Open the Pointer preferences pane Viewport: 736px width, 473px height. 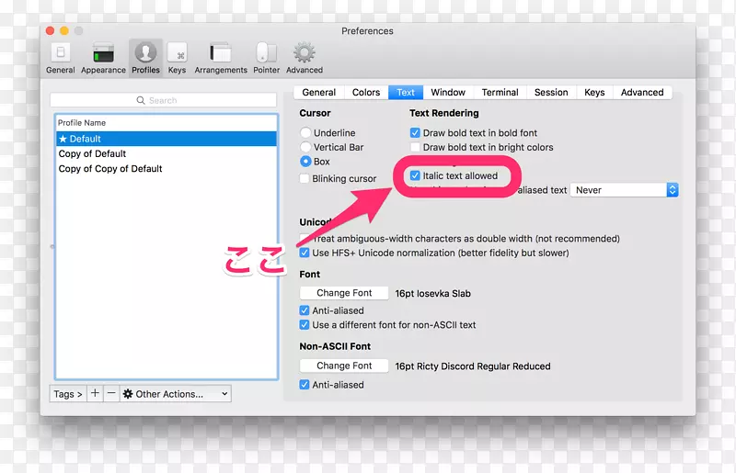pos(267,57)
